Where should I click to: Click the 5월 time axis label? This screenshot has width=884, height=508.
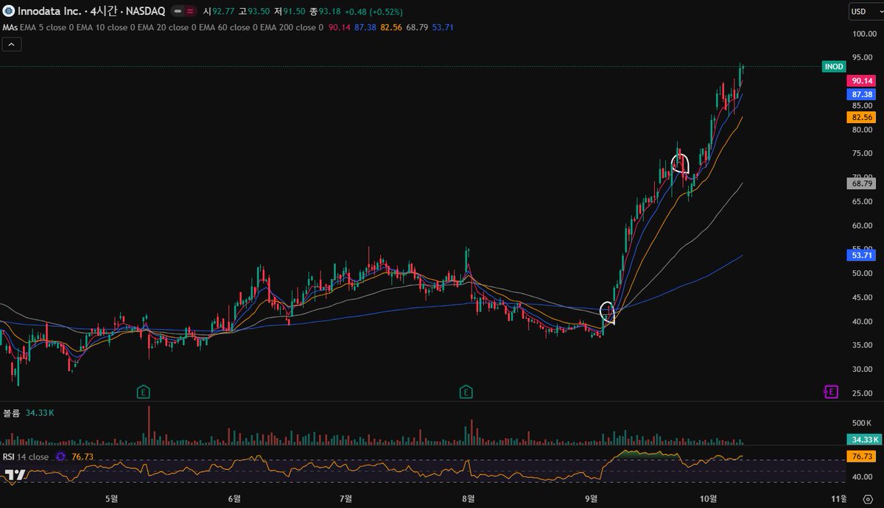point(111,498)
